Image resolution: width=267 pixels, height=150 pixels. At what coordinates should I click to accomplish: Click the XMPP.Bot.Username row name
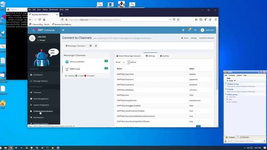pos(125,74)
